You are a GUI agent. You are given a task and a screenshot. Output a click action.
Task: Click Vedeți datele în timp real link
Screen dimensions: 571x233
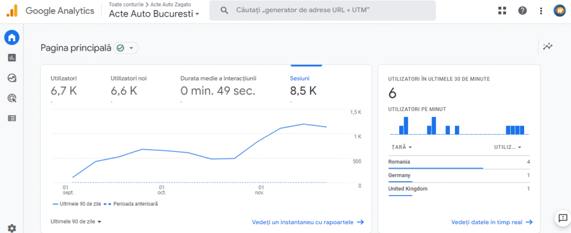point(491,222)
